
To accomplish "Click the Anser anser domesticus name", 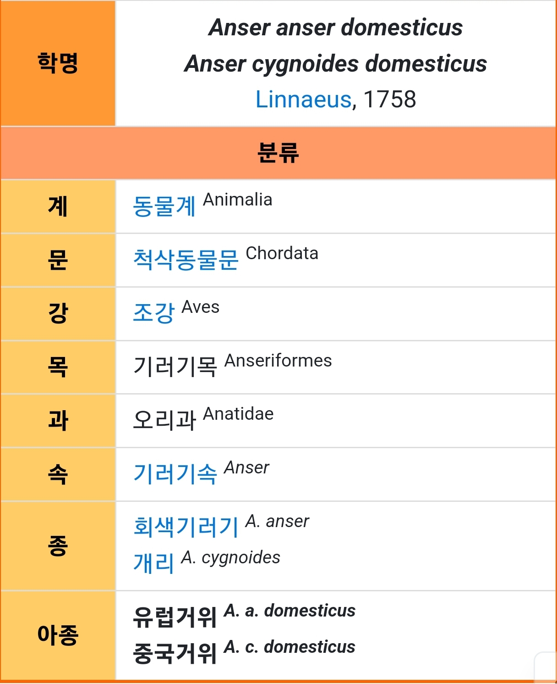I will click(335, 28).
